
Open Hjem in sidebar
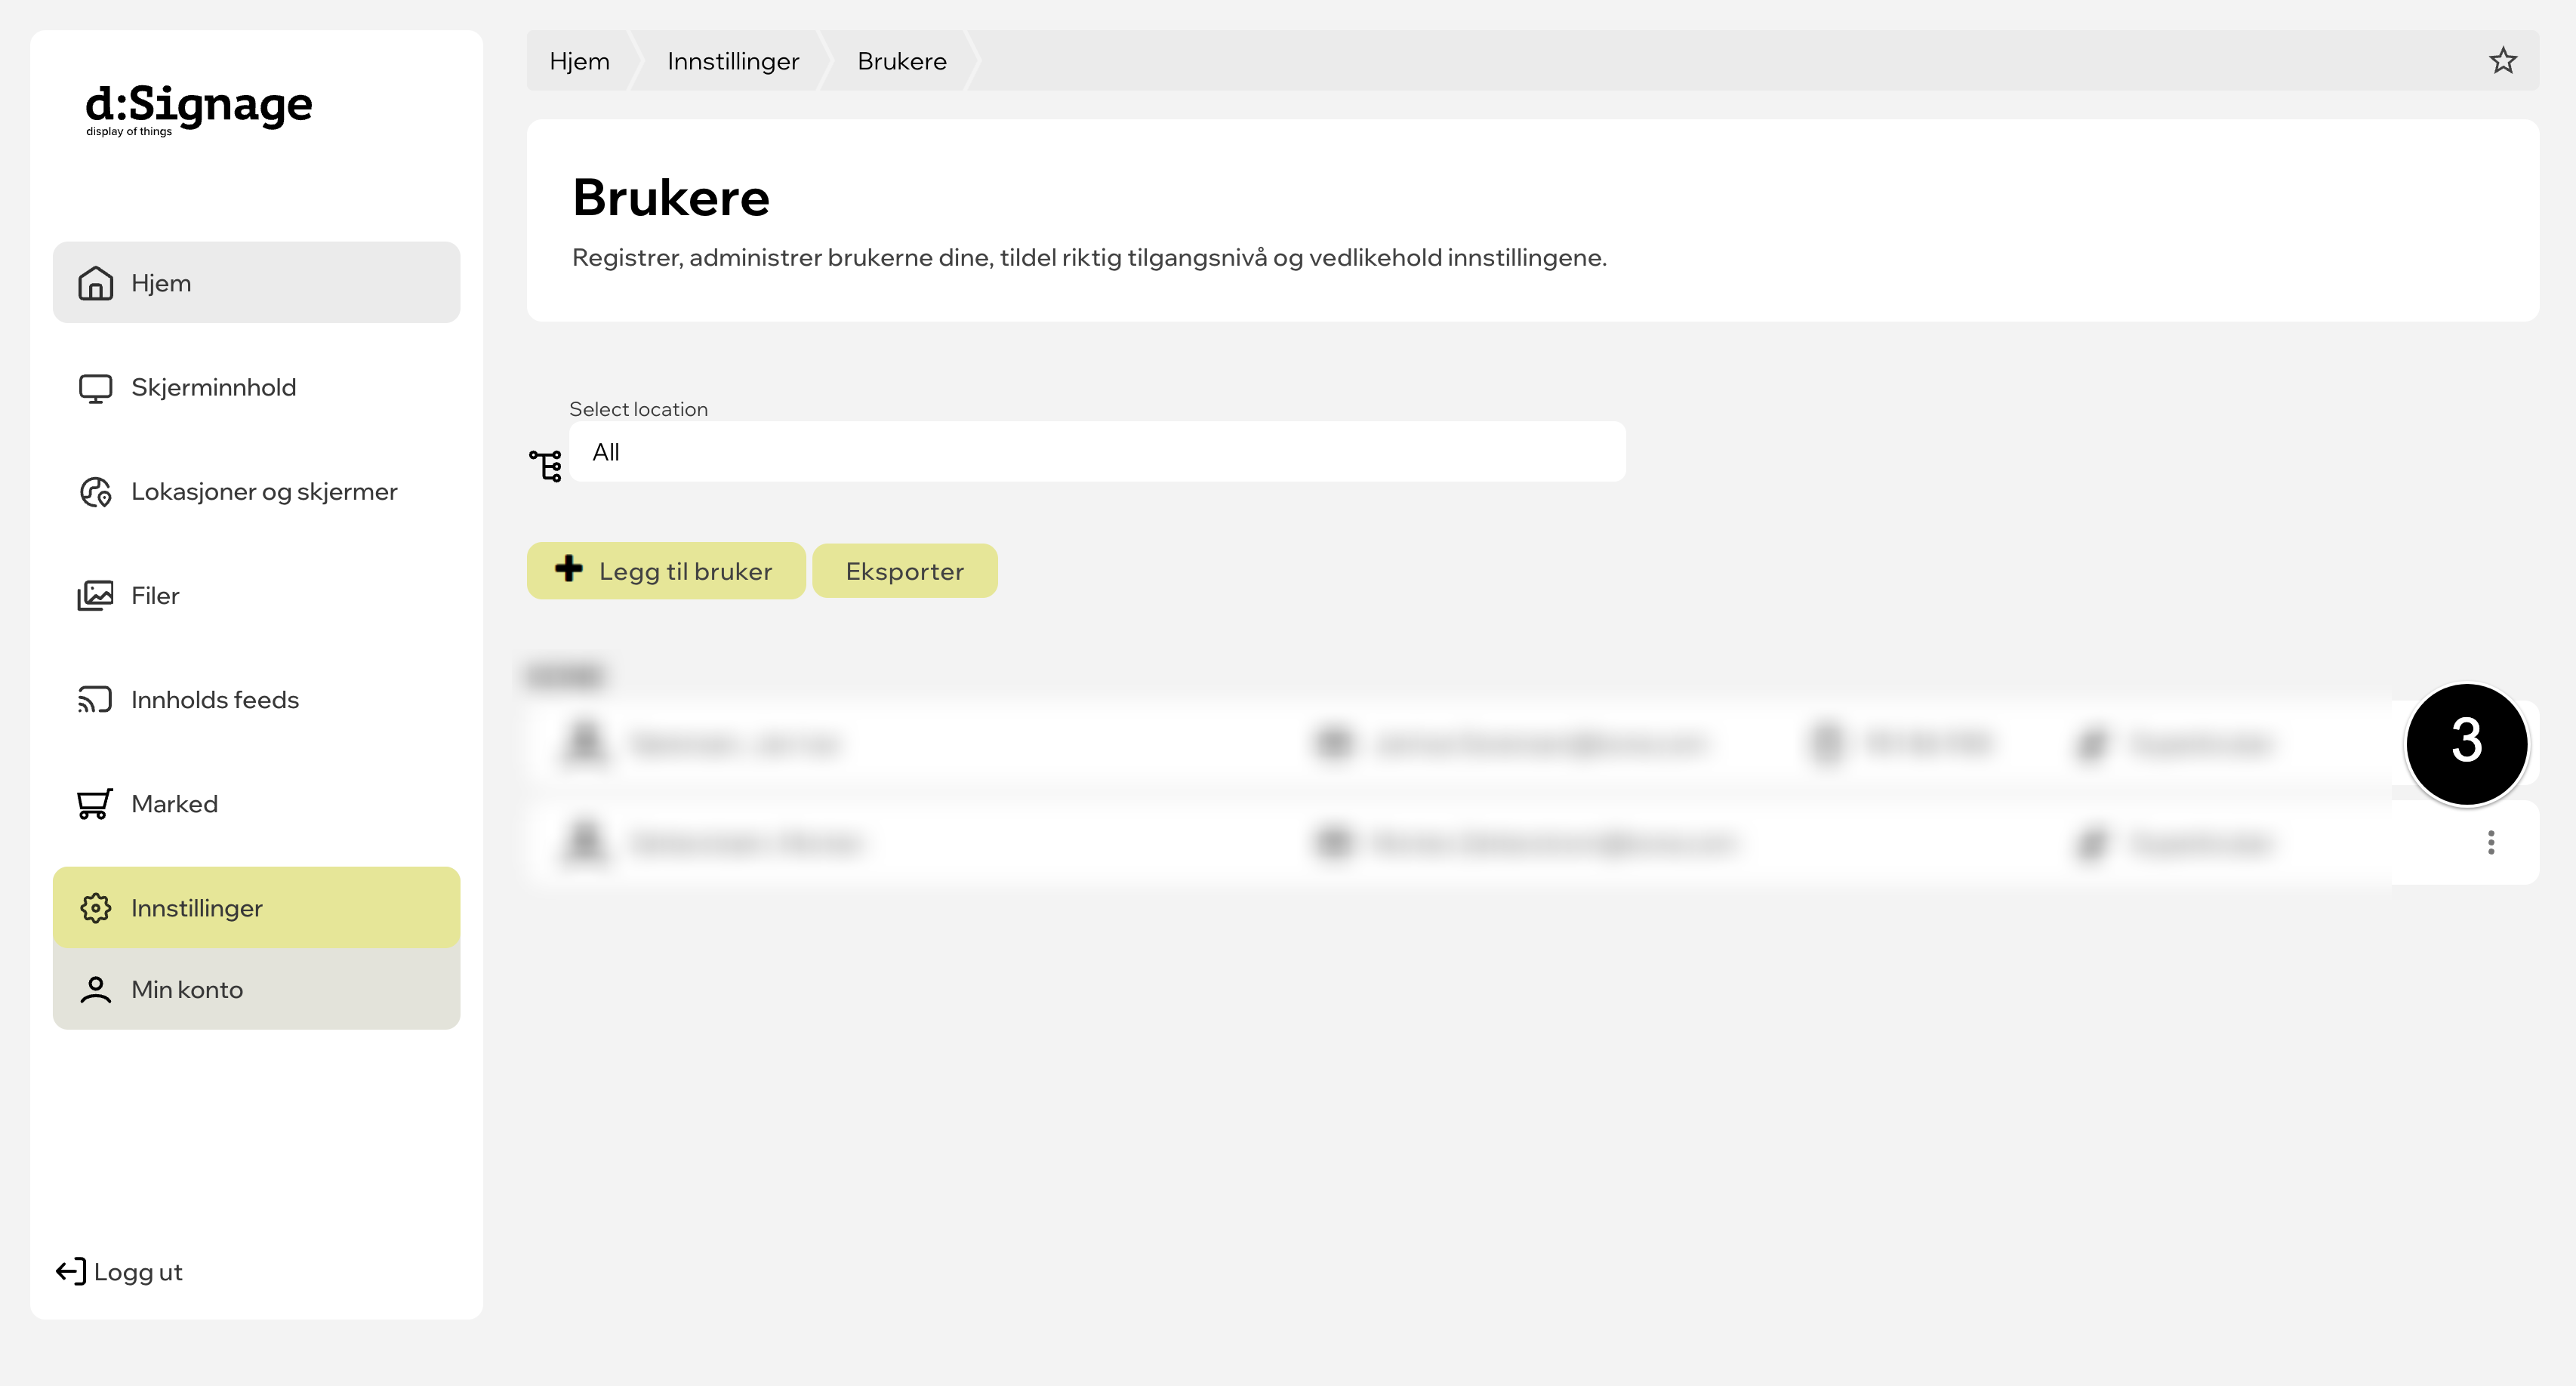pos(257,283)
